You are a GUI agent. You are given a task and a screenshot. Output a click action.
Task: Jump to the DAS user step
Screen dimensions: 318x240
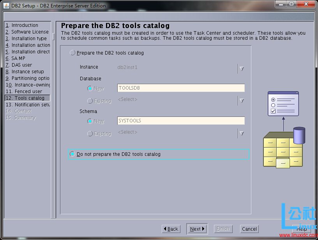(x=21, y=65)
